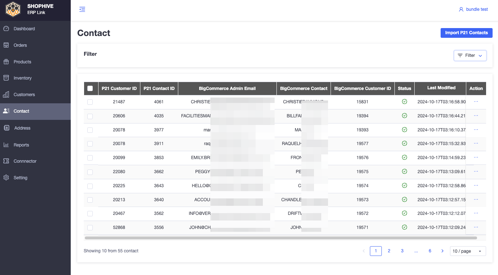Toggle the select-all header checkbox
The image size is (498, 275).
(x=90, y=89)
